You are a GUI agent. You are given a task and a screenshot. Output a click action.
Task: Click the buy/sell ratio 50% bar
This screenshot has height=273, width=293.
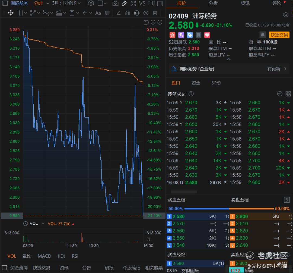tap(229, 209)
